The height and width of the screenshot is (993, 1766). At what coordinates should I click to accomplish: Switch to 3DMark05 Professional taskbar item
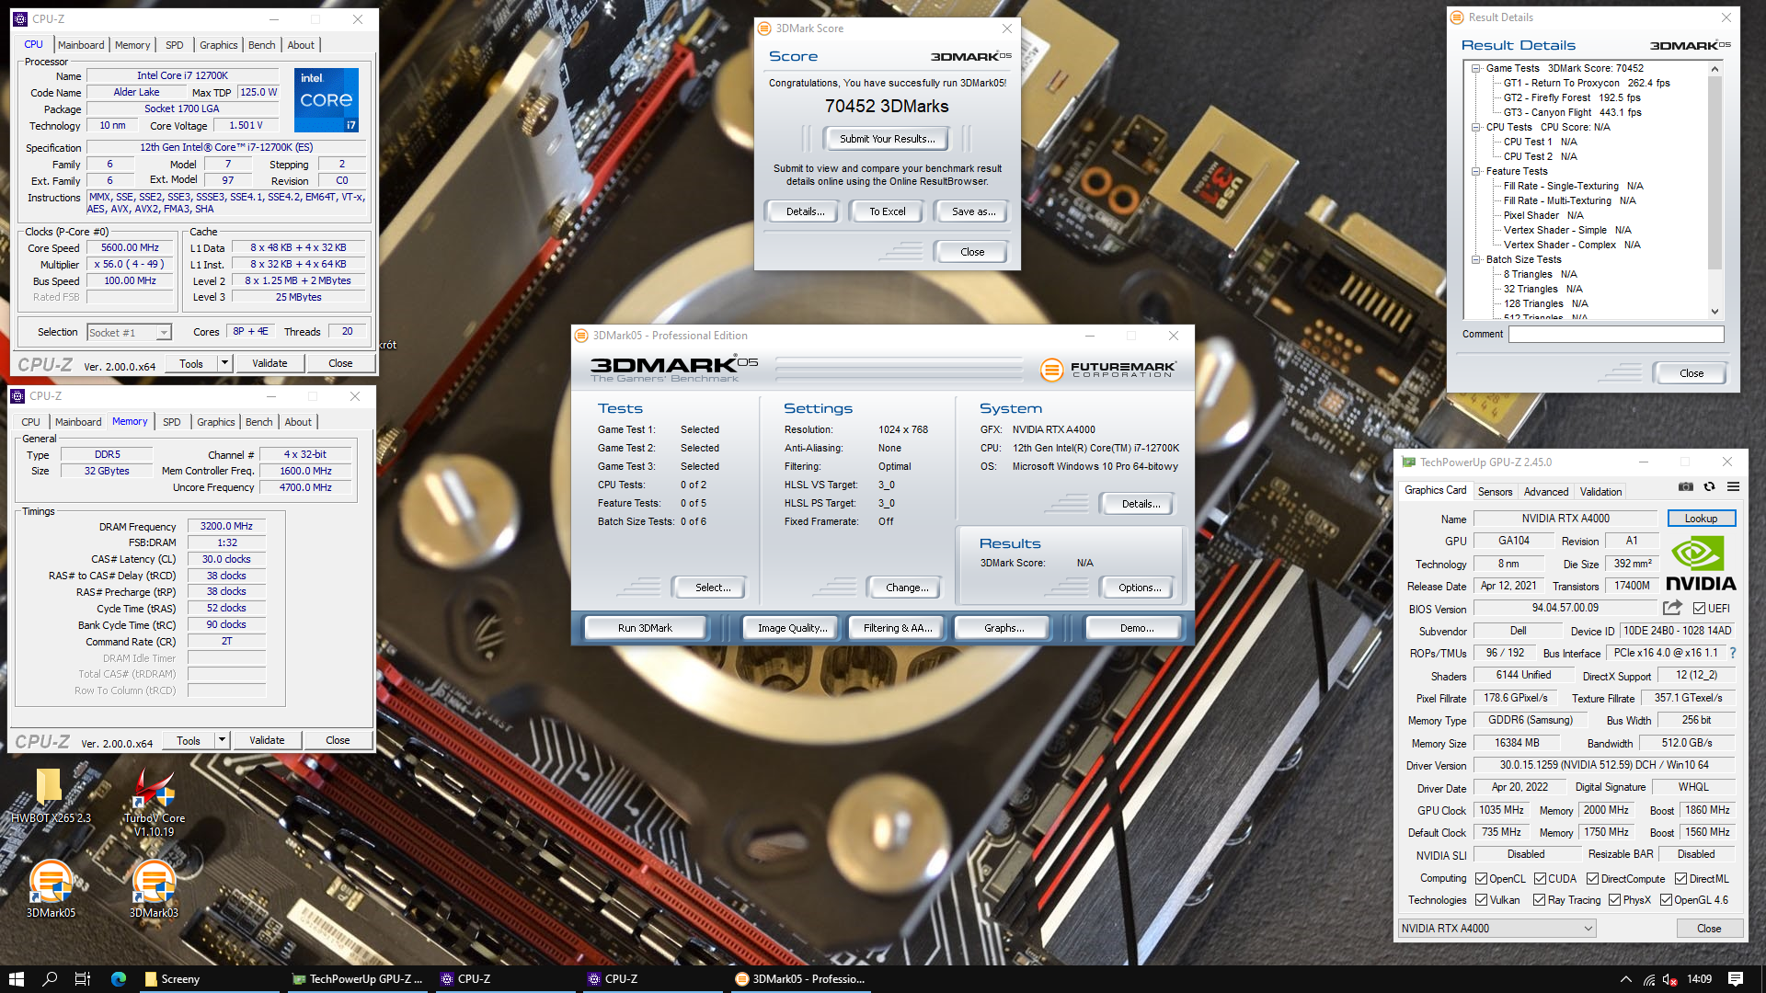[800, 979]
